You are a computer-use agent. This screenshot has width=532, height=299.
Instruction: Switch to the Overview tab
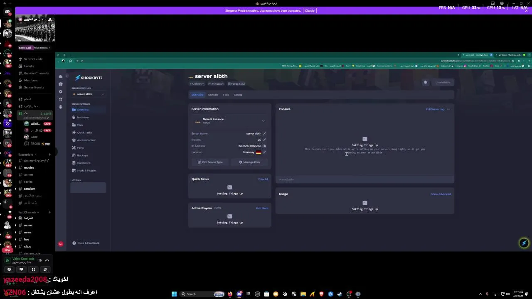click(197, 95)
